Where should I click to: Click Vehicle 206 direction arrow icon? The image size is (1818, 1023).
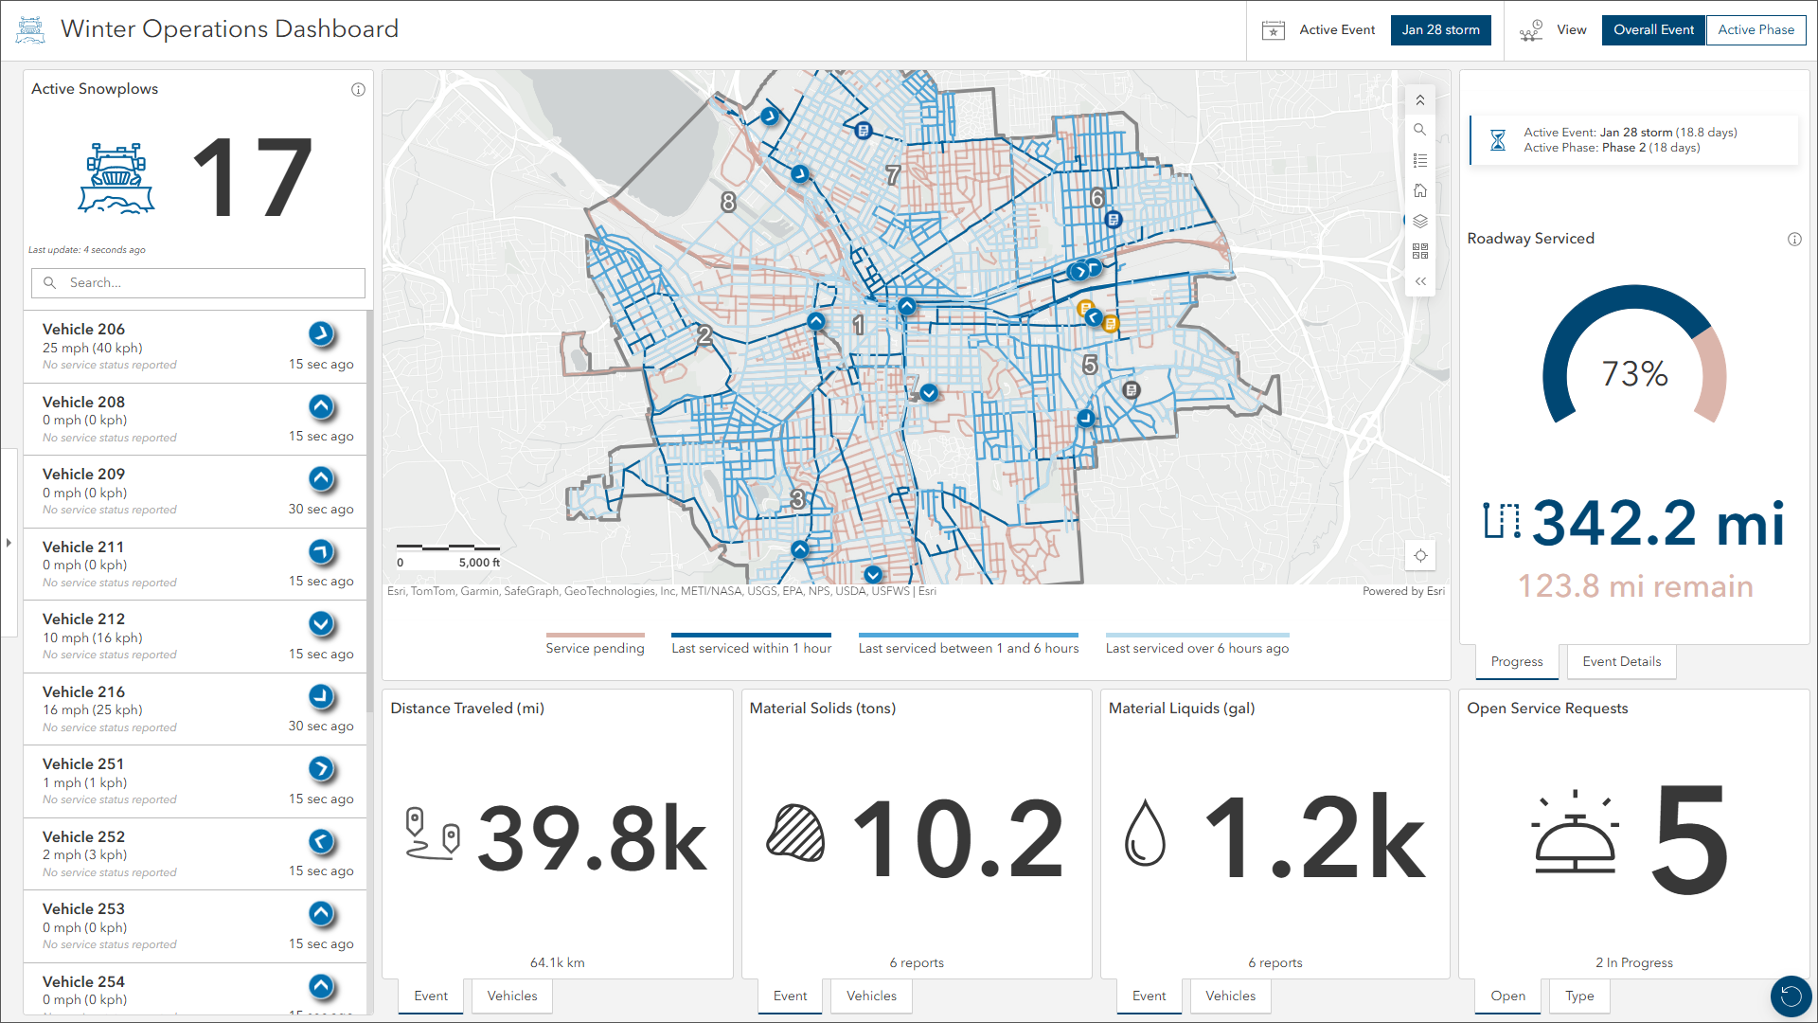coord(321,333)
